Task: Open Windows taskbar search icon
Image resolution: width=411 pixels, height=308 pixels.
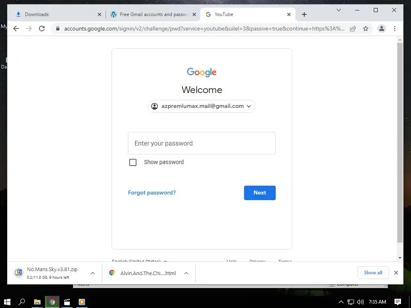Action: coord(22,302)
